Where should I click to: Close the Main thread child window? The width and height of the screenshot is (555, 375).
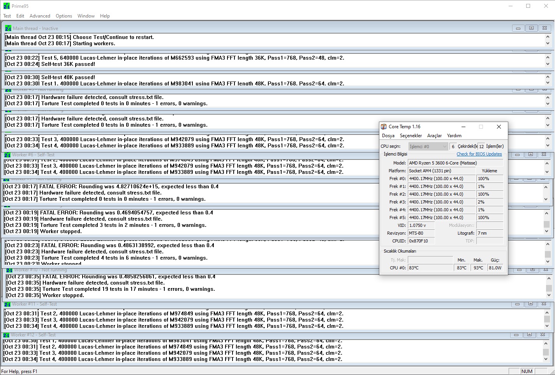pos(544,28)
